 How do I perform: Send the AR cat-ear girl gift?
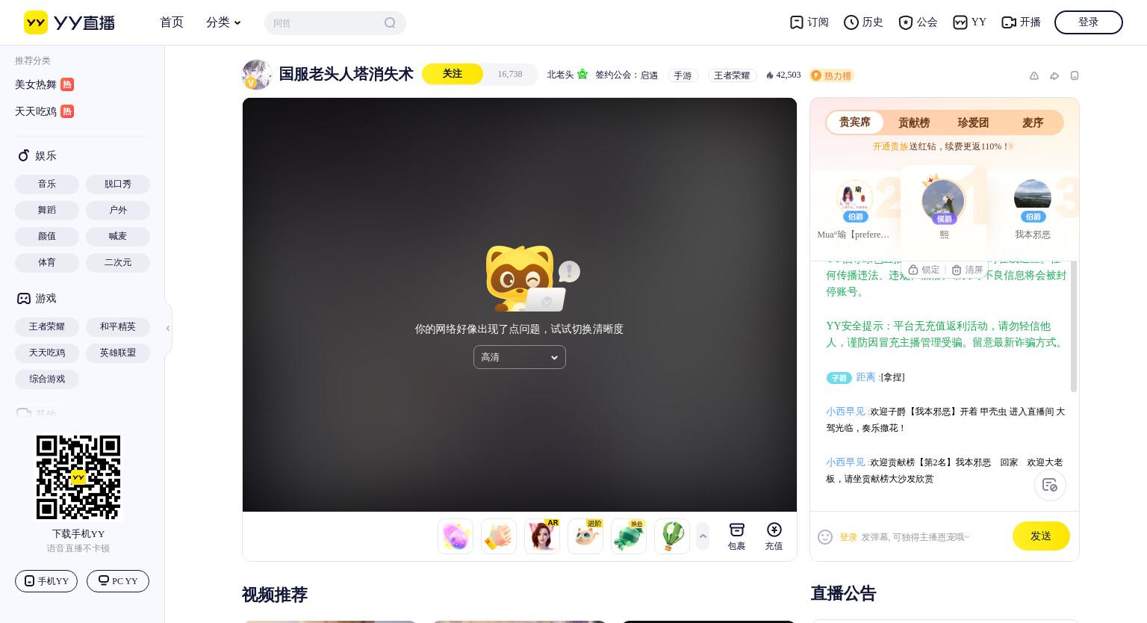click(x=542, y=536)
